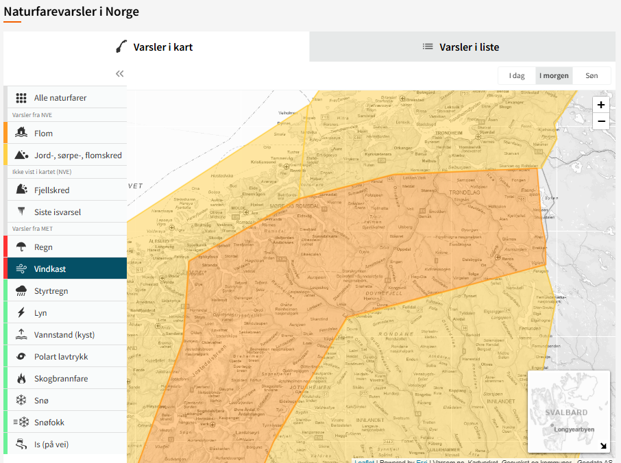Image resolution: width=621 pixels, height=463 pixels.
Task: Collapse the Svalbard mini map arrow
Action: [603, 446]
